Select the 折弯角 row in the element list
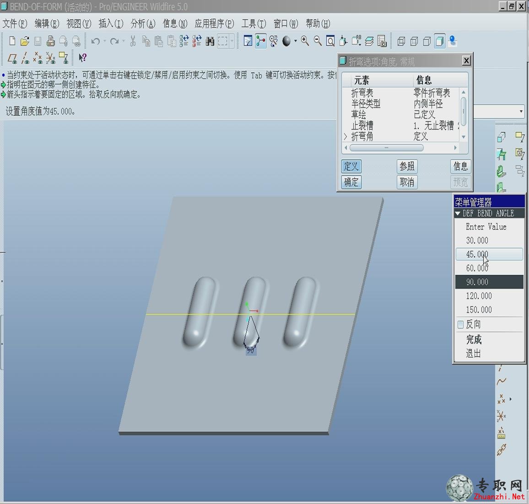The height and width of the screenshot is (504, 529). point(400,137)
